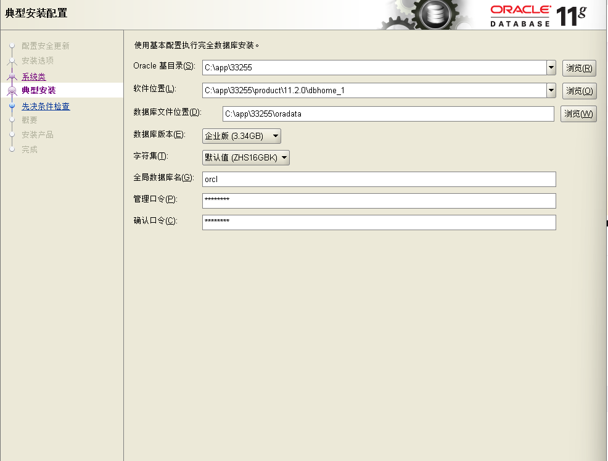608x461 pixels.
Task: Click the 管理口令 password field
Action: (x=379, y=201)
